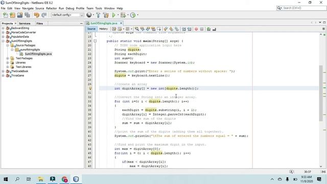The height and width of the screenshot is (184, 327).
Task: Click the Debug Project toolbar icon
Action: pos(123,15)
